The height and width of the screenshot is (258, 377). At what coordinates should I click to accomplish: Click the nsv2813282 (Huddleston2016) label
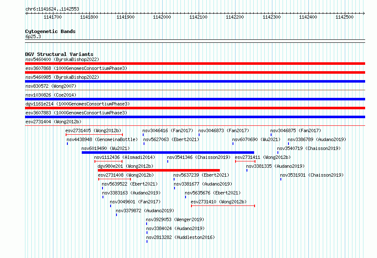(x=180, y=237)
